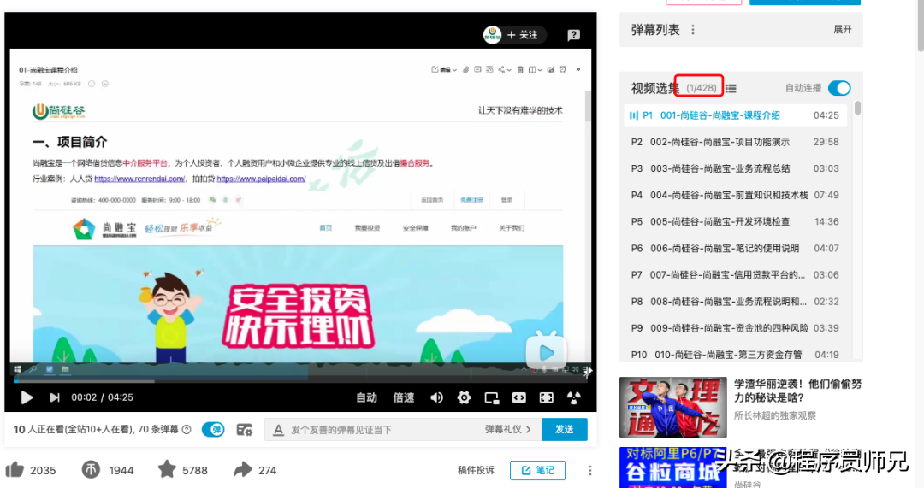Open 所长林超的独家观察 uploader link
This screenshot has height=488, width=924.
click(775, 415)
